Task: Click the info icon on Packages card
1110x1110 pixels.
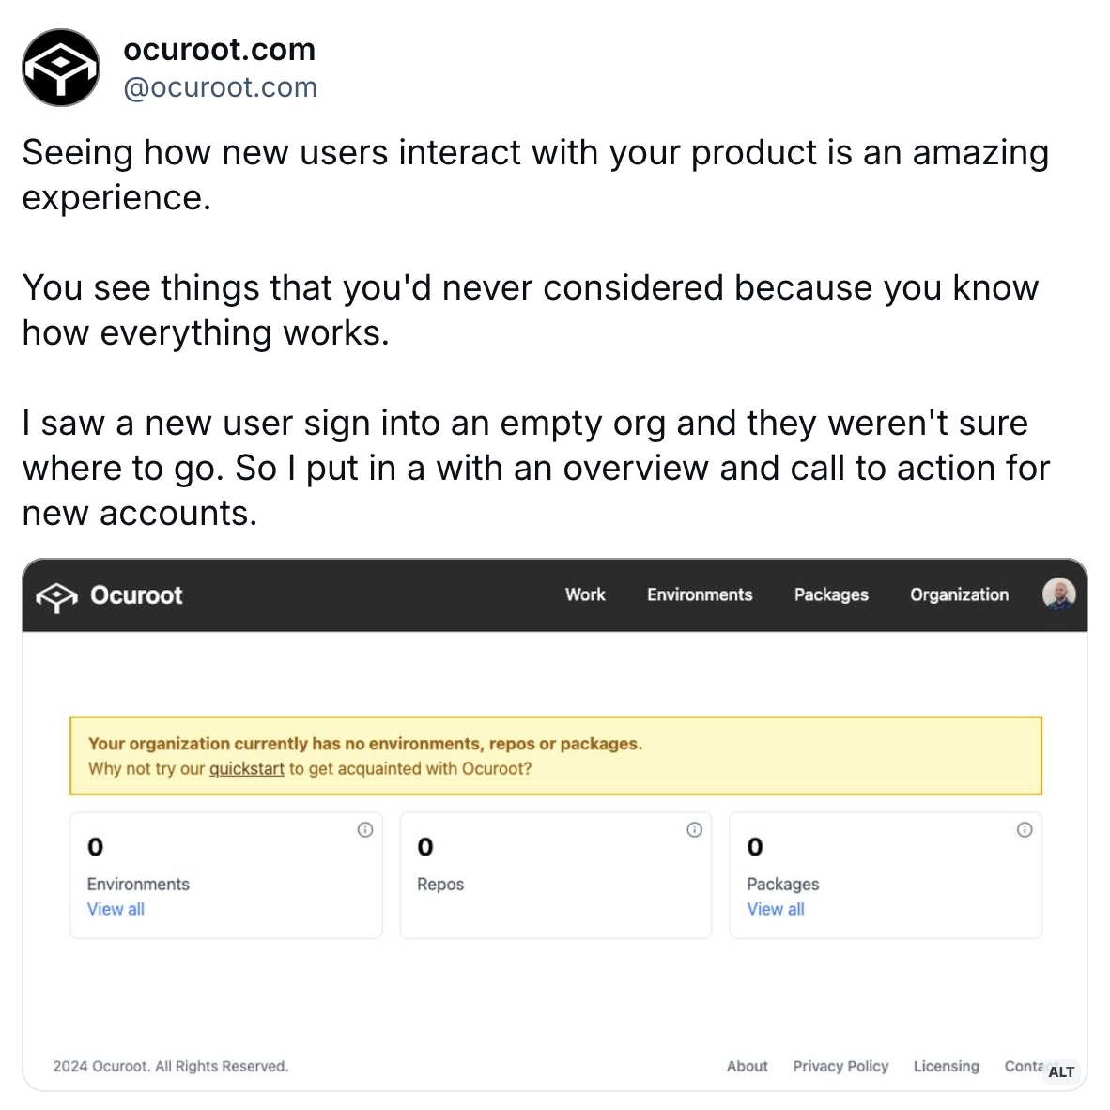Action: (1025, 829)
